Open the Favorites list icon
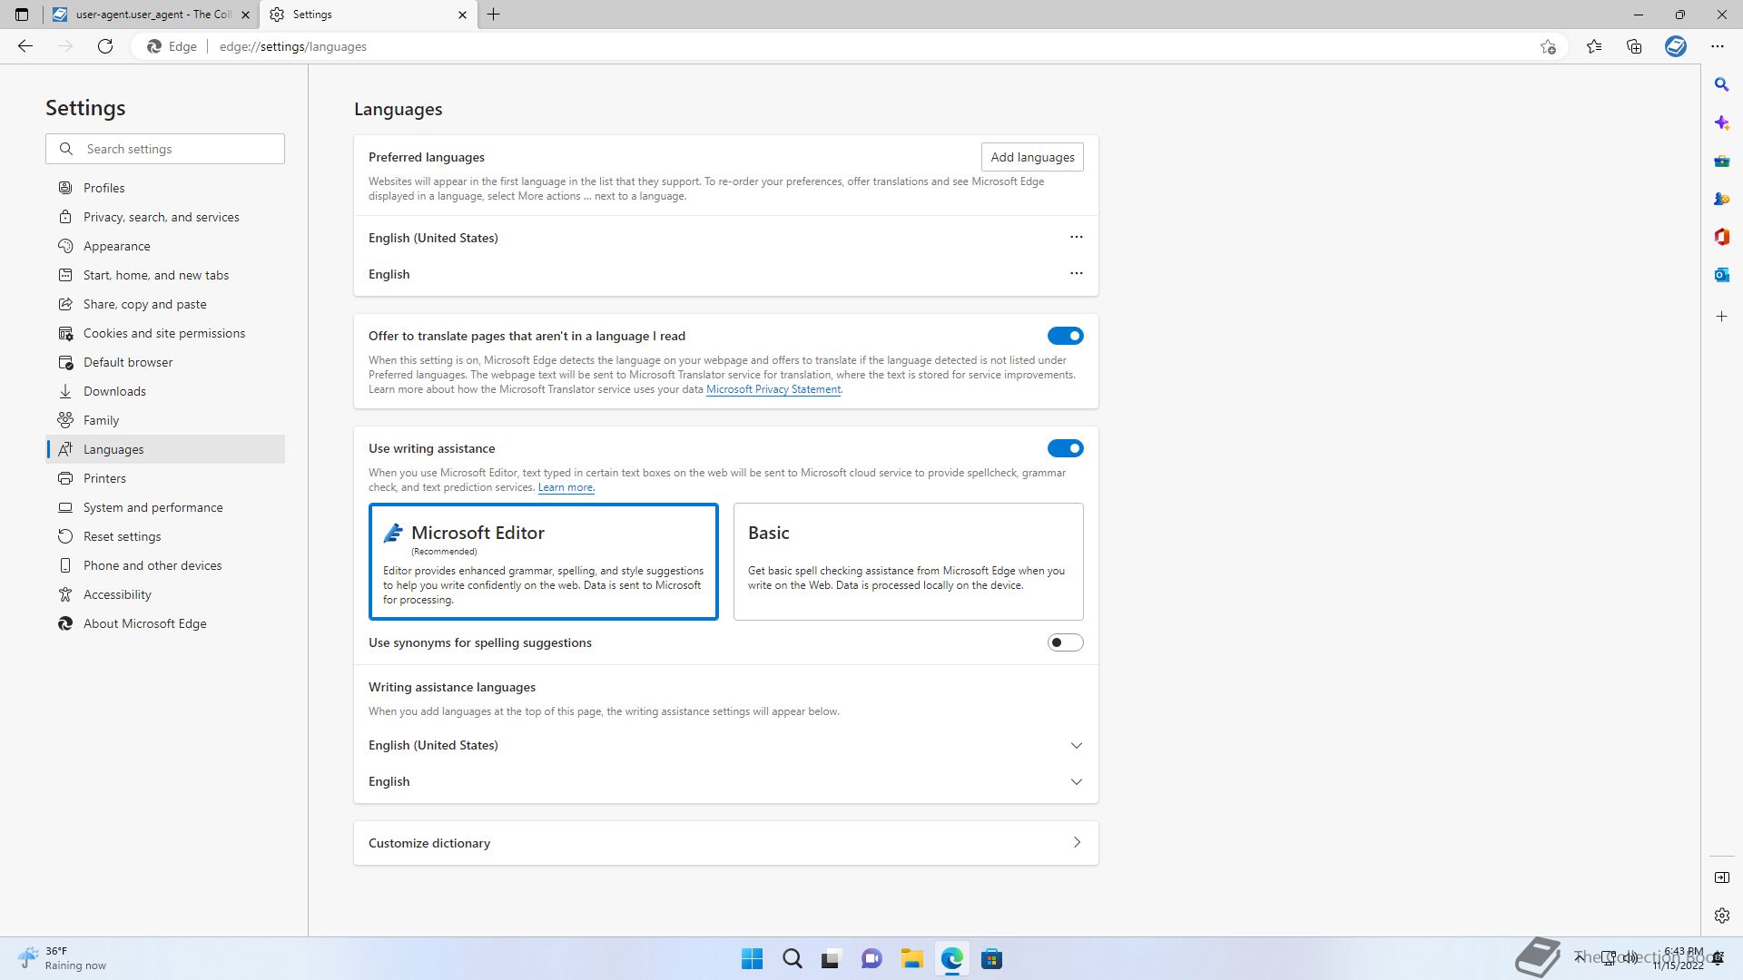 coord(1594,46)
